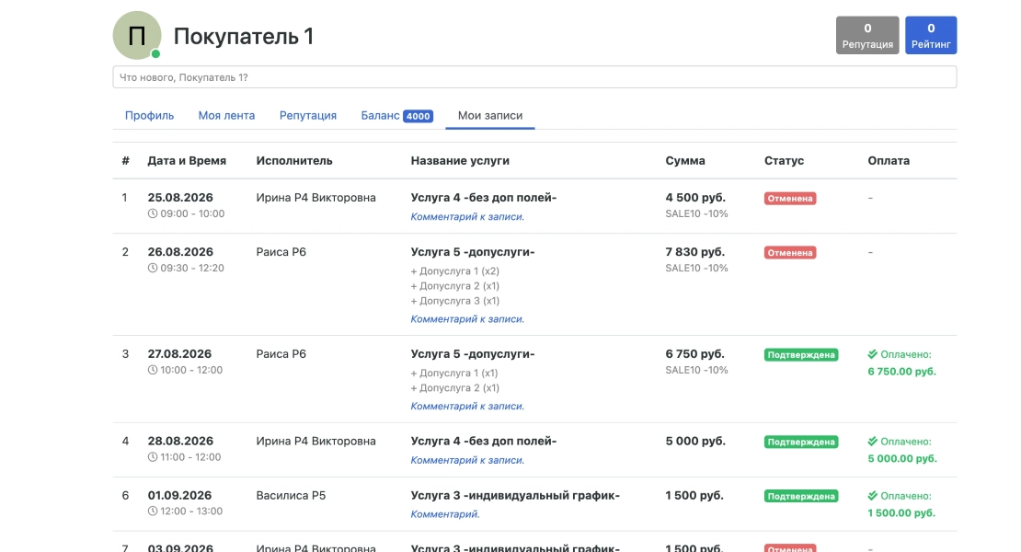The height and width of the screenshot is (552, 1021).
Task: Focus the "Что нового, Покупатель 1?" field
Action: tap(534, 76)
